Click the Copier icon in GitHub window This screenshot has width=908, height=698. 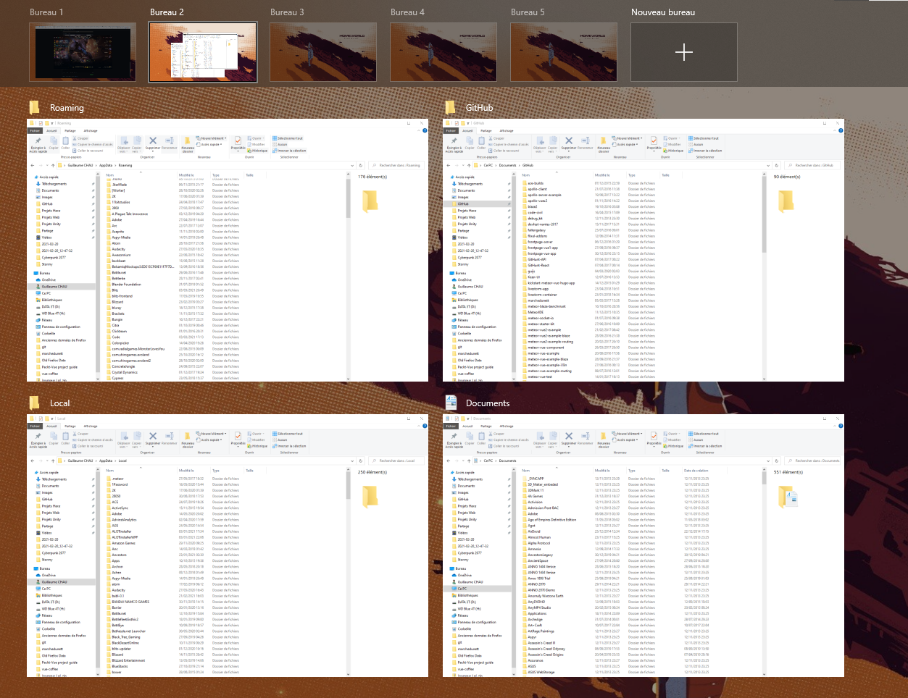[x=470, y=140]
